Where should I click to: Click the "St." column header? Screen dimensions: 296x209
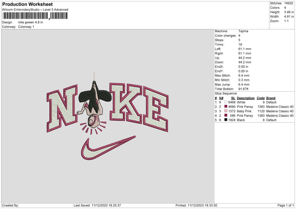[233, 98]
